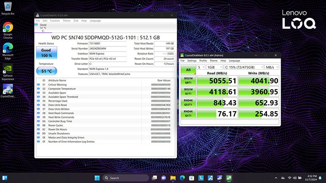Open CrystalDiskInfo's Theme menu

(67, 21)
